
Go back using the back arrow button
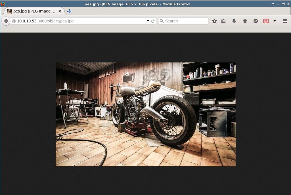click(6, 21)
